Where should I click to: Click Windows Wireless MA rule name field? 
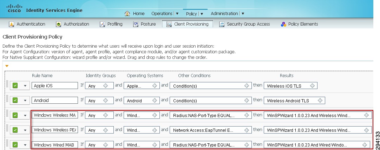pos(55,115)
